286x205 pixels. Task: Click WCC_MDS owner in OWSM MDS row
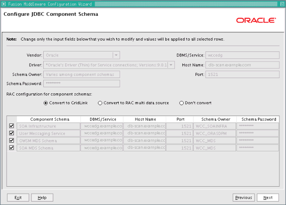point(215,140)
